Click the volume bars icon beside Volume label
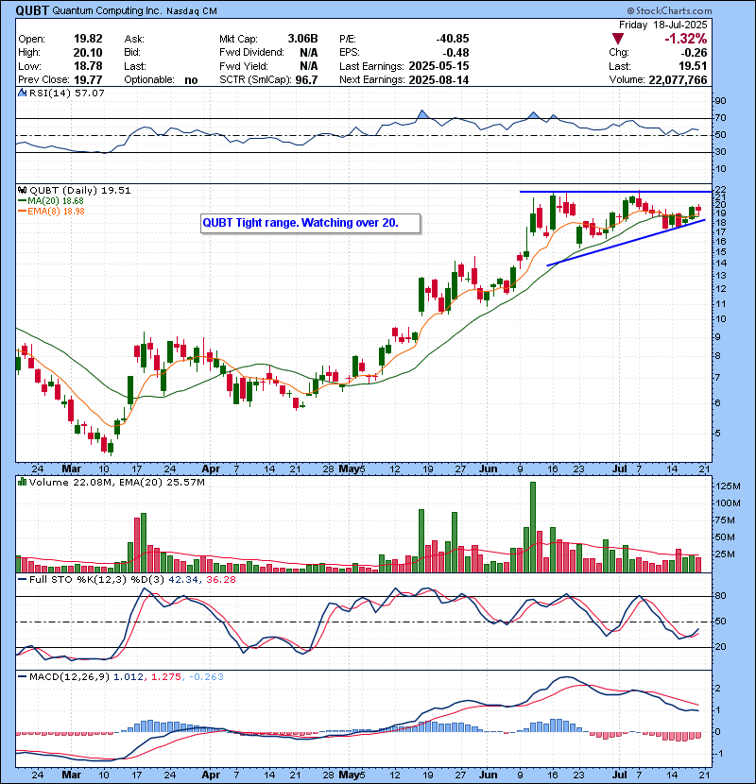The height and width of the screenshot is (784, 756). tap(23, 482)
